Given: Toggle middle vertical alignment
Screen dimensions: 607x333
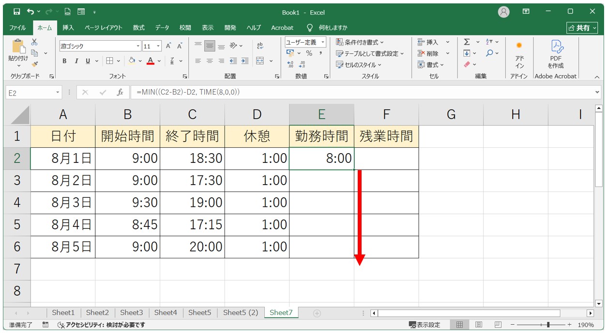Looking at the screenshot, I should click(210, 46).
